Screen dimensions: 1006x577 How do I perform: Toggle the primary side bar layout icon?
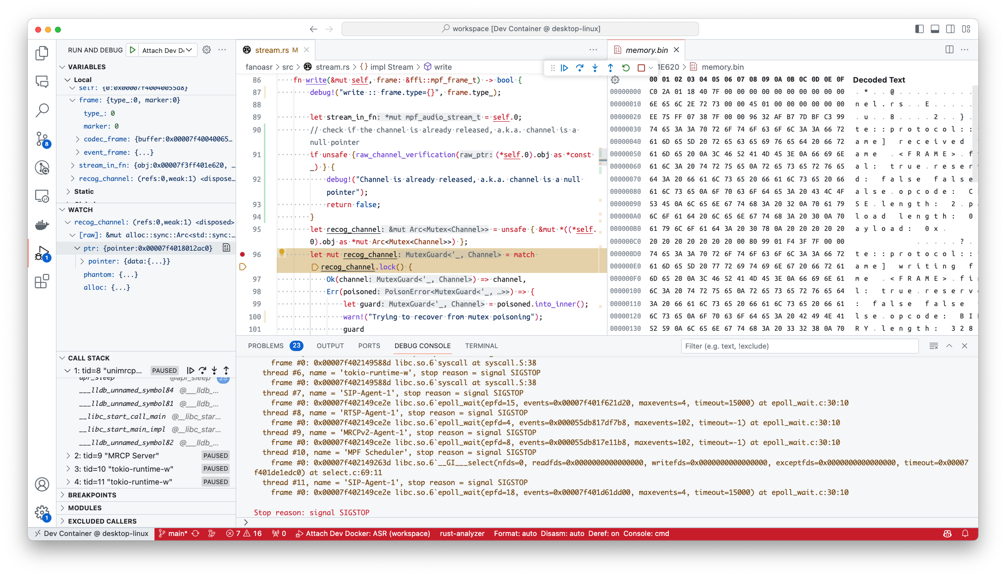coord(919,29)
